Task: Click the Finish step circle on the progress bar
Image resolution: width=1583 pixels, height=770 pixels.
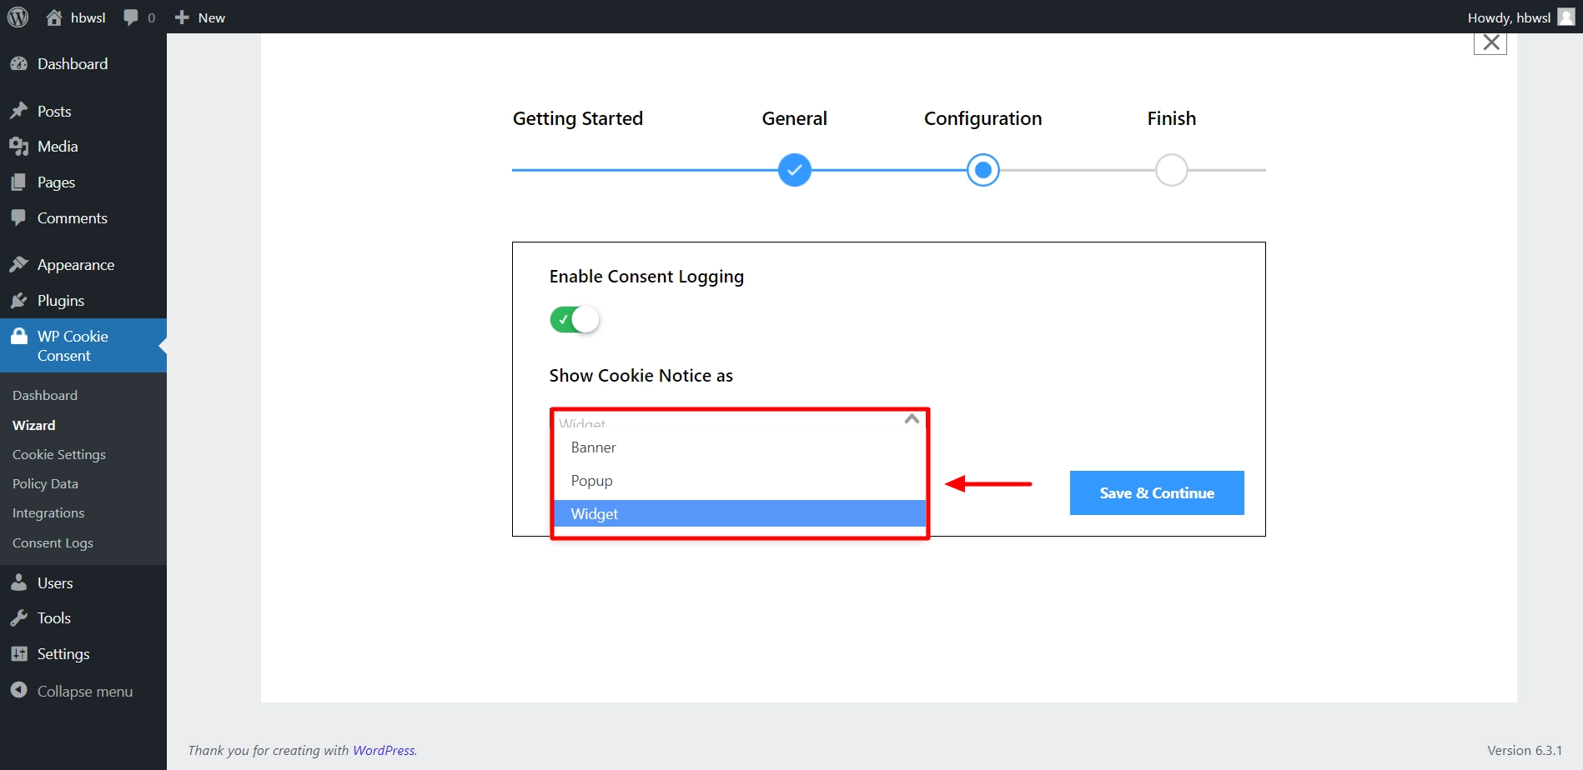Action: tap(1171, 169)
